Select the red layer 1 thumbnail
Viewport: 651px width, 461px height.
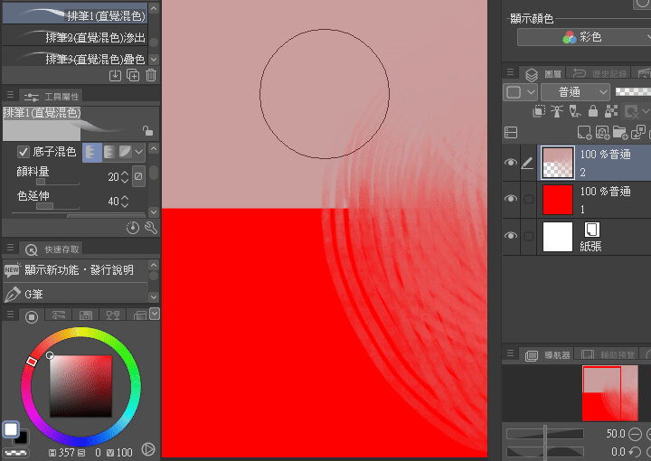point(558,200)
